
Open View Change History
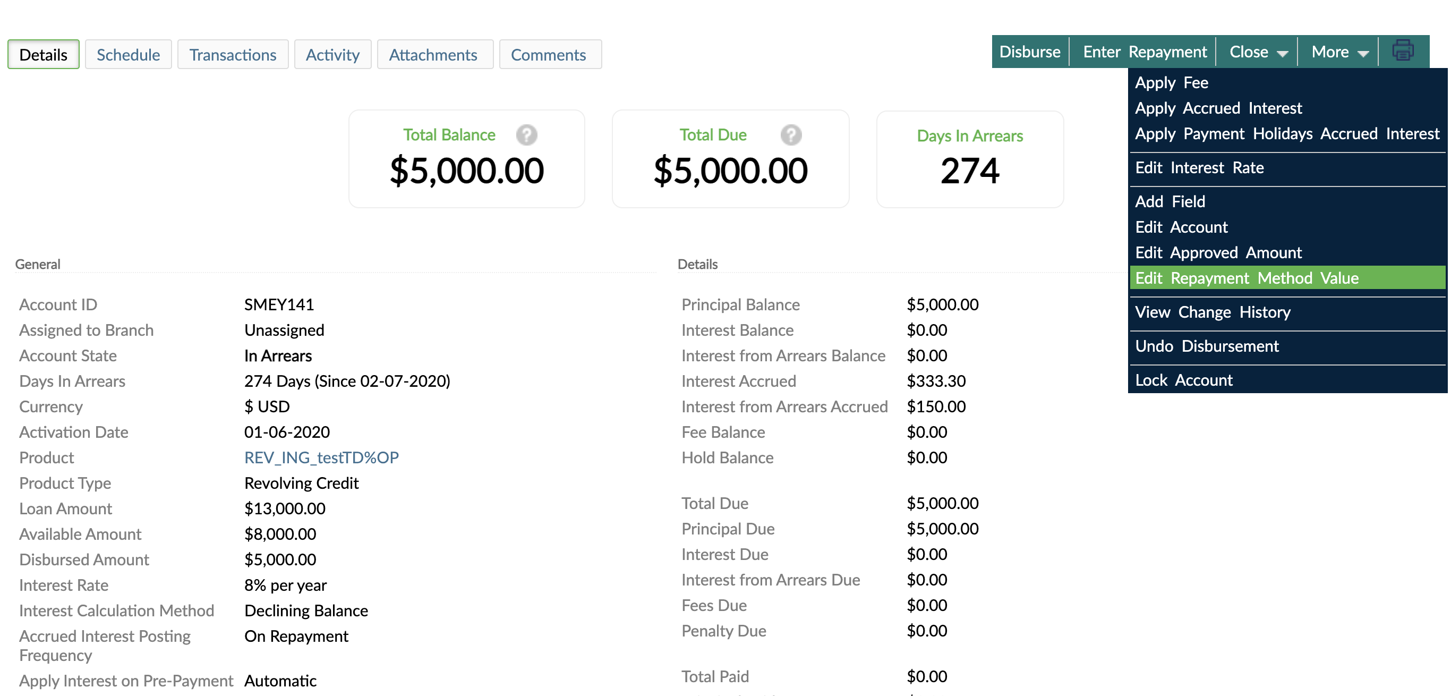(1213, 312)
